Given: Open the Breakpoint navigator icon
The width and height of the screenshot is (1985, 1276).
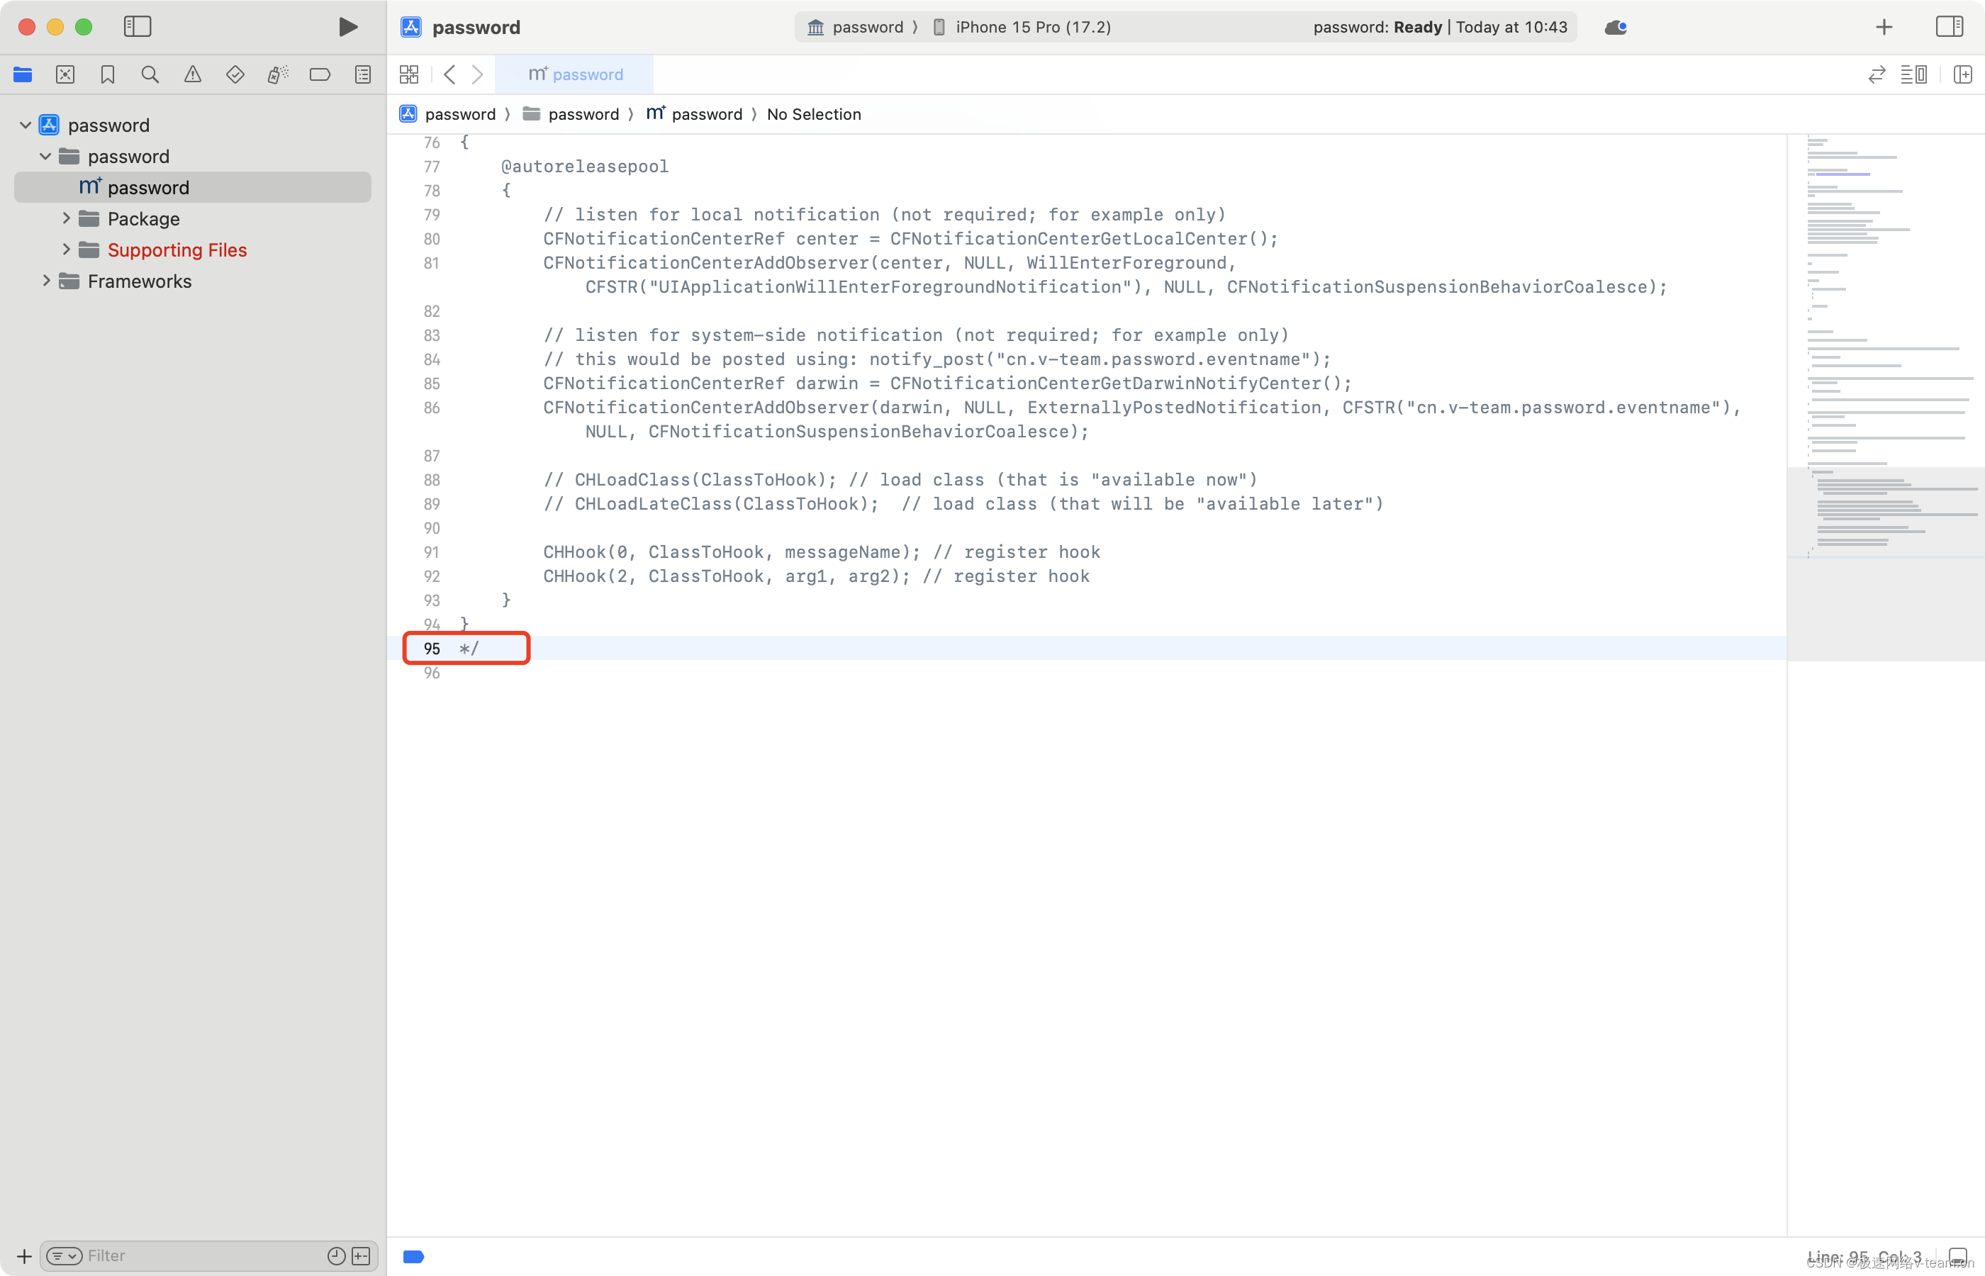Looking at the screenshot, I should pyautogui.click(x=320, y=74).
